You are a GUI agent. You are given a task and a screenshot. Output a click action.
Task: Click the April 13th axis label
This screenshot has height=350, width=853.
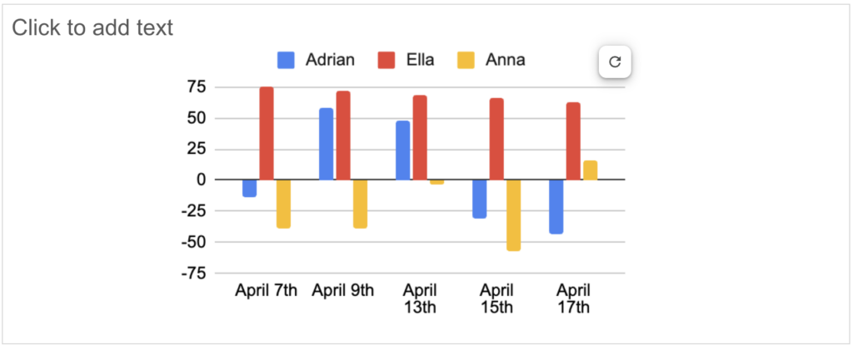pos(420,298)
